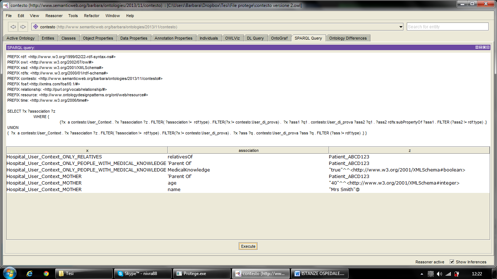Toggle the Show Inferences checkbox
This screenshot has width=497, height=279.
452,262
